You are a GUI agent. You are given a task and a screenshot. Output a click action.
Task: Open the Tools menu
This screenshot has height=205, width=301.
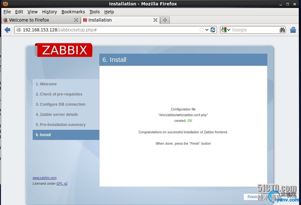point(95,12)
